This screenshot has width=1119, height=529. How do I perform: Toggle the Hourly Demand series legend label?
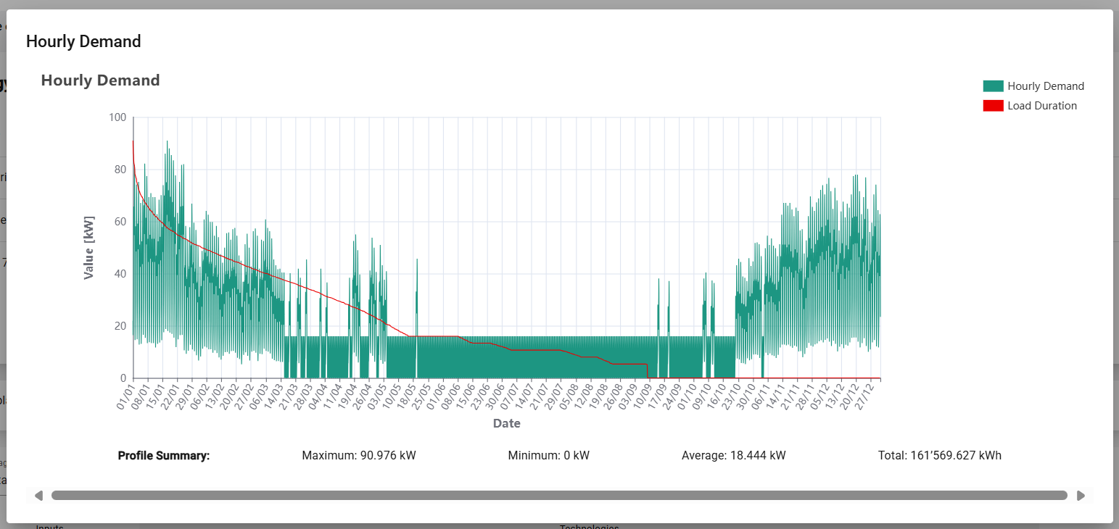click(x=1045, y=86)
